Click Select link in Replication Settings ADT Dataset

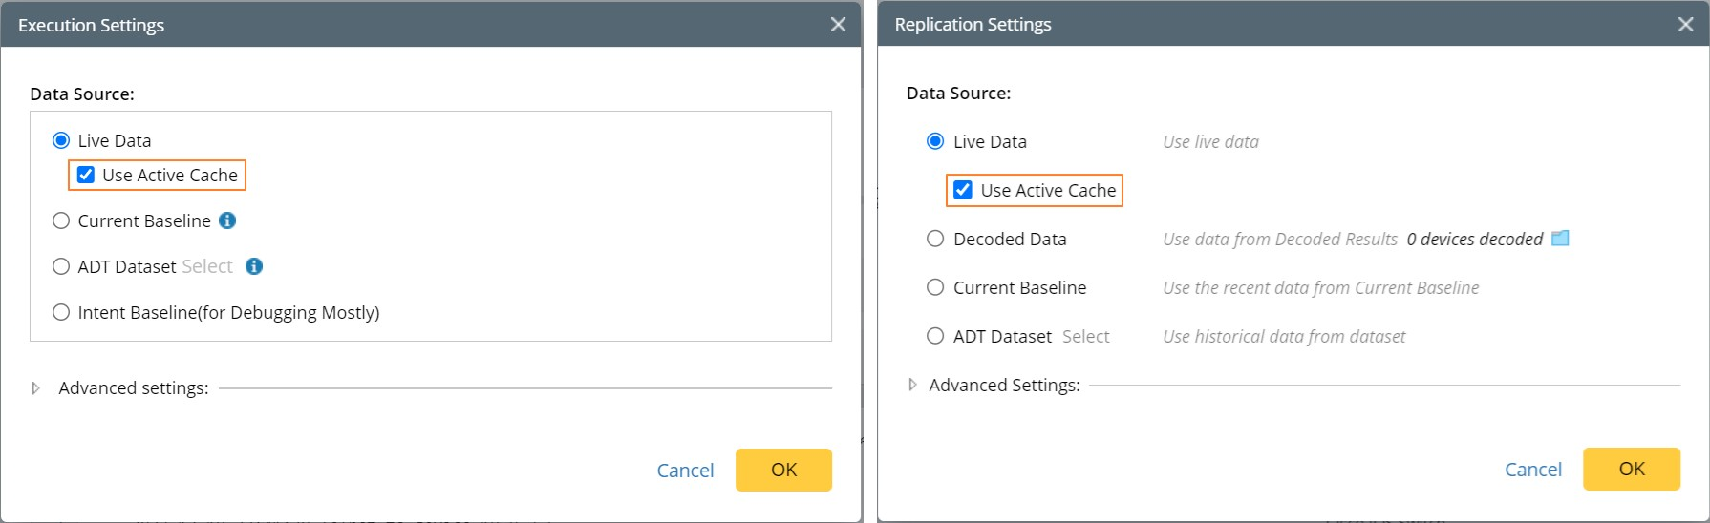1085,336
